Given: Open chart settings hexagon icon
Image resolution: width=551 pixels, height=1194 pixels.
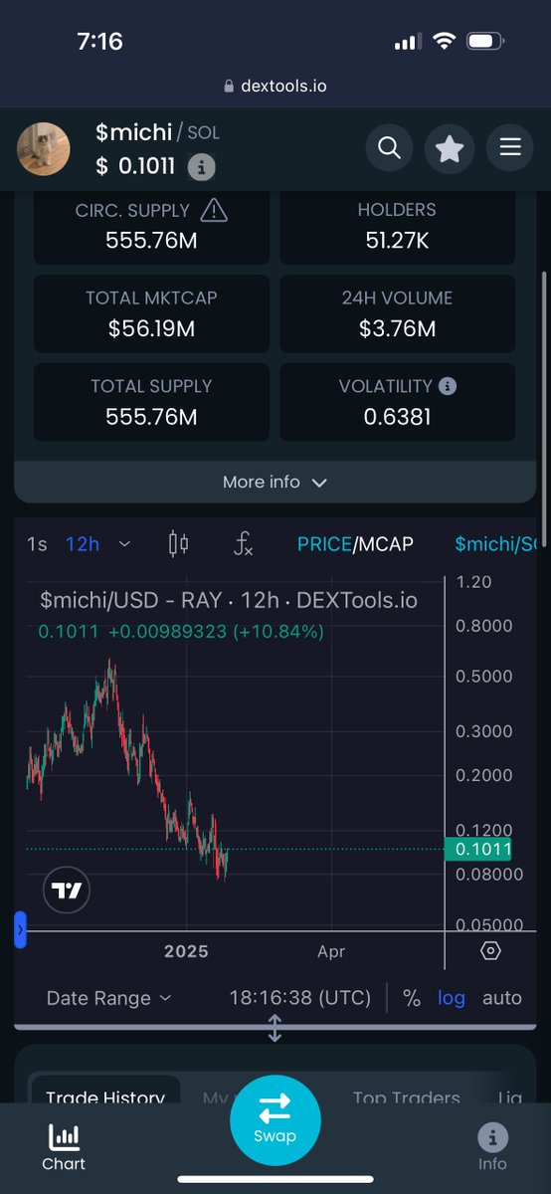Looking at the screenshot, I should click(x=490, y=951).
